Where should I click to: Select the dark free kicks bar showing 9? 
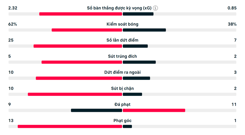(x=96, y=111)
